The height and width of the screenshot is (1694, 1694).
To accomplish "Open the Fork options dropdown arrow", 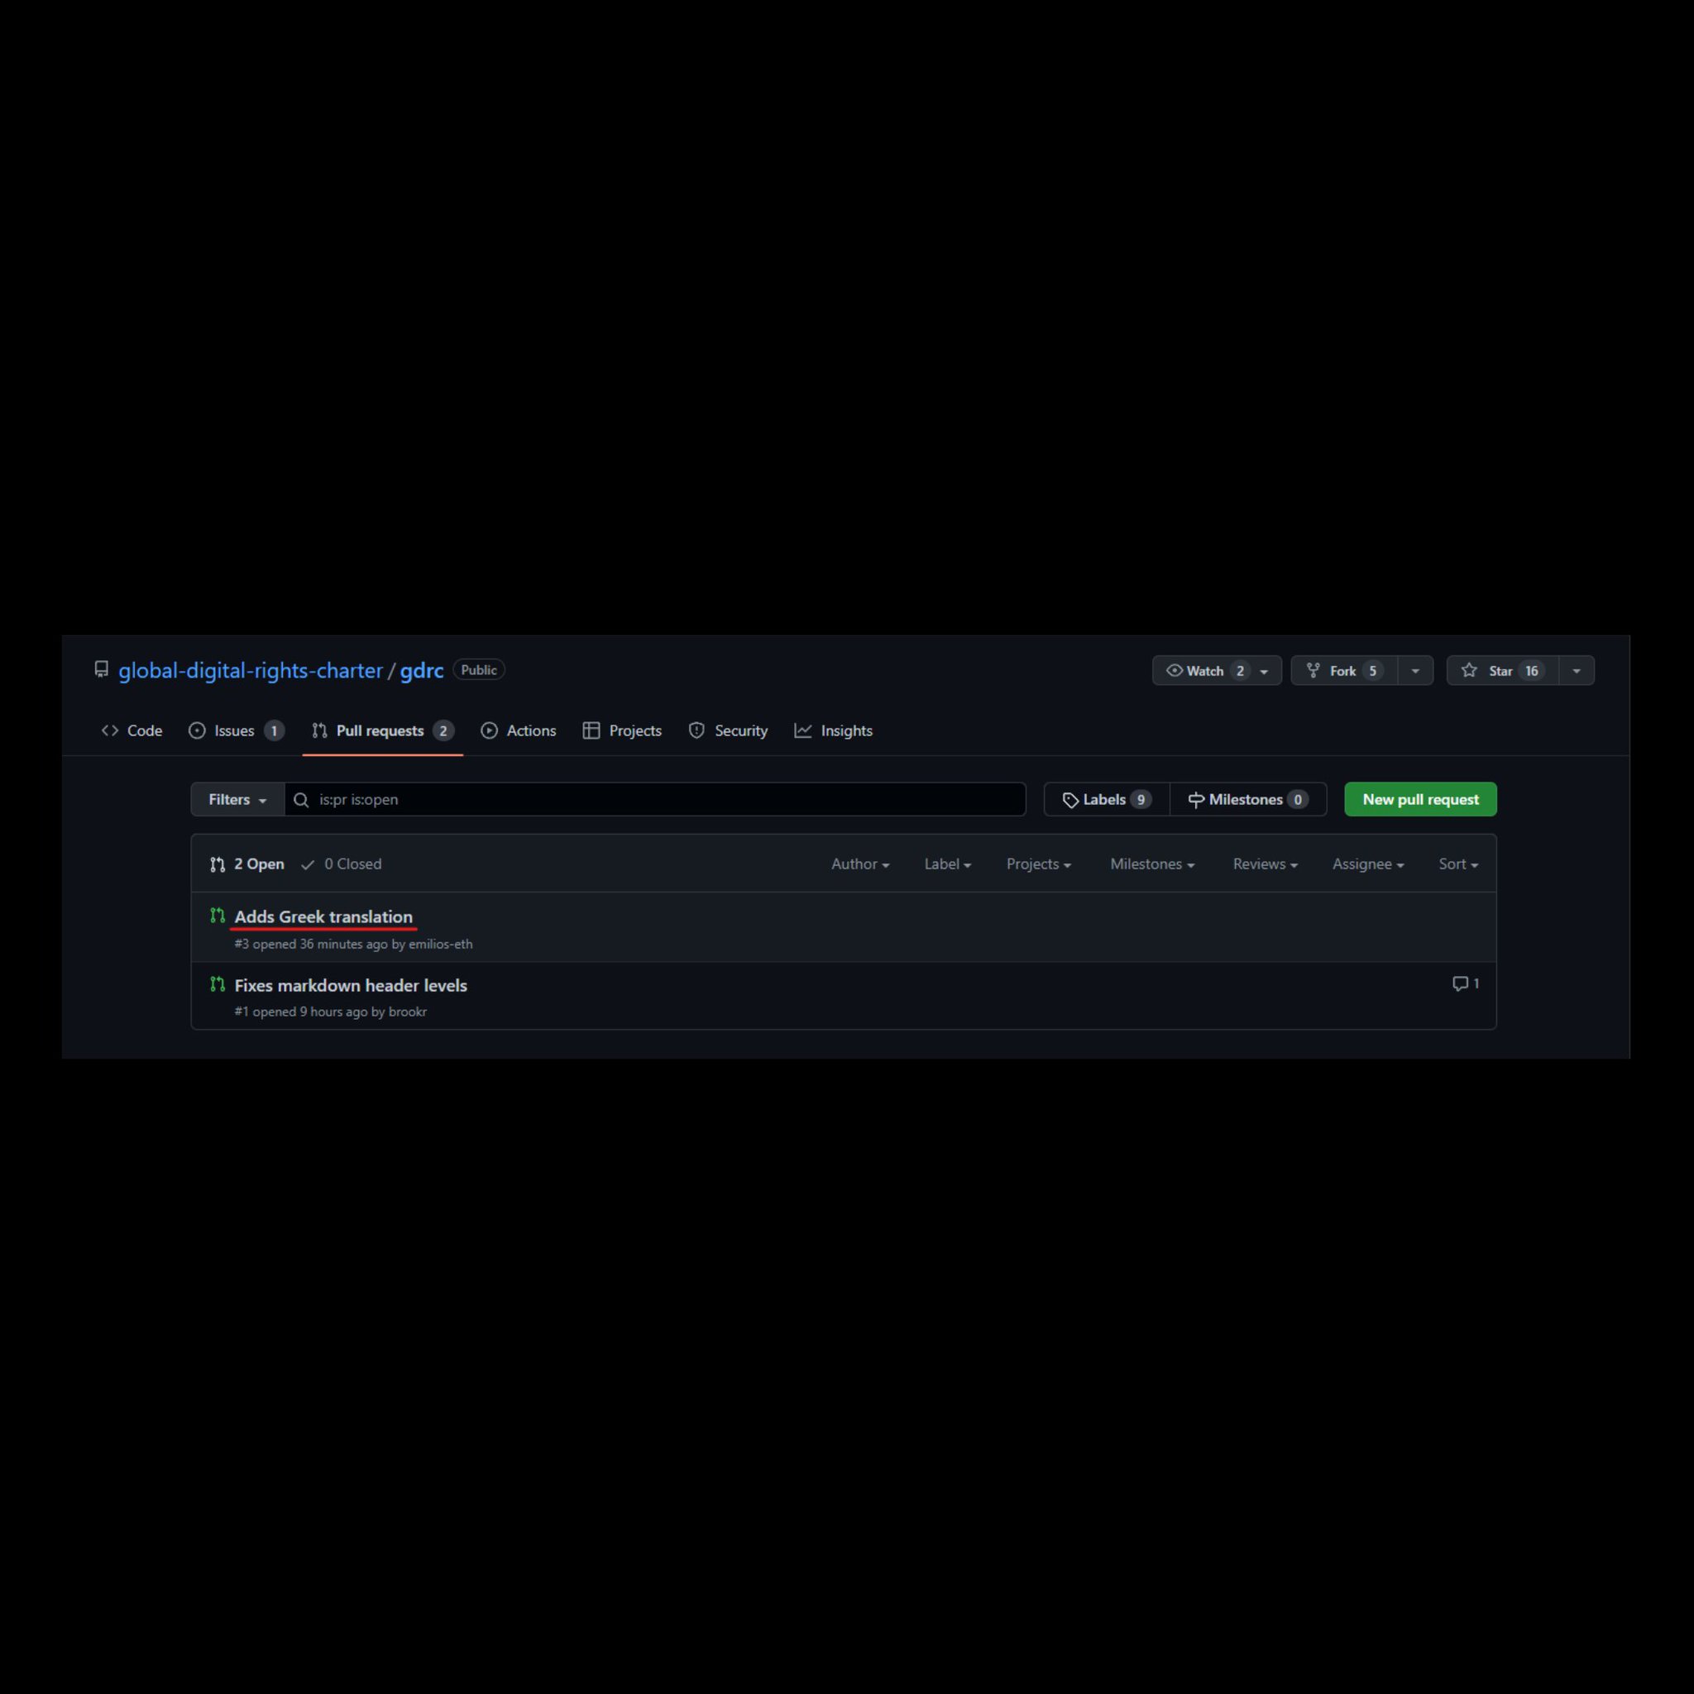I will [1415, 671].
